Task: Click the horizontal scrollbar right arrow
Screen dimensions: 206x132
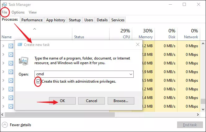Action: coord(198,114)
